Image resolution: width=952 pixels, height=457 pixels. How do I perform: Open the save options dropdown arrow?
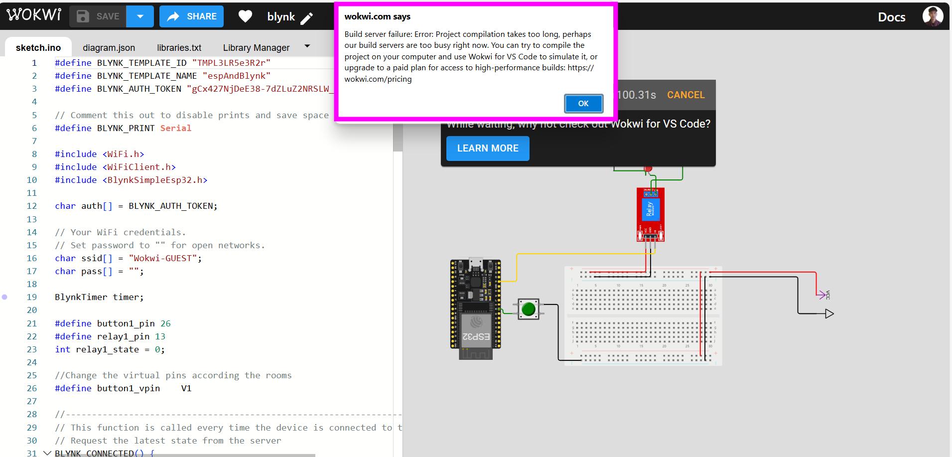coord(140,16)
